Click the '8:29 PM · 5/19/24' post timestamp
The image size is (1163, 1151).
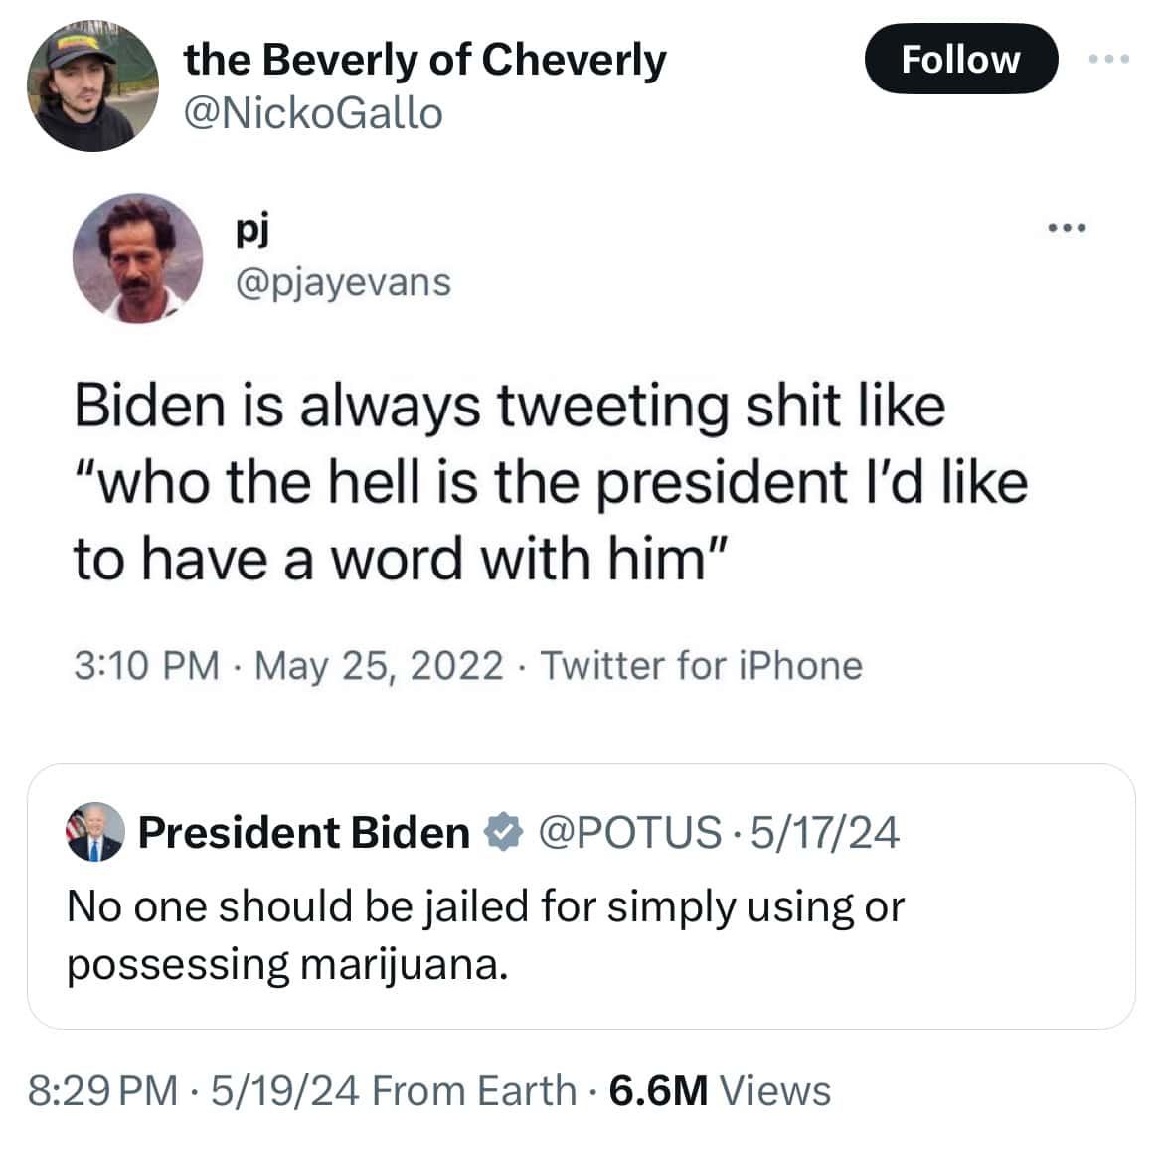[x=194, y=1090]
